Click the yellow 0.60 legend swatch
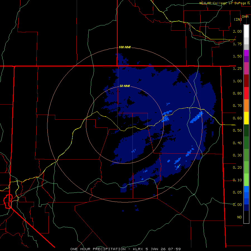The width and height of the screenshot is (251, 251). [x=246, y=118]
